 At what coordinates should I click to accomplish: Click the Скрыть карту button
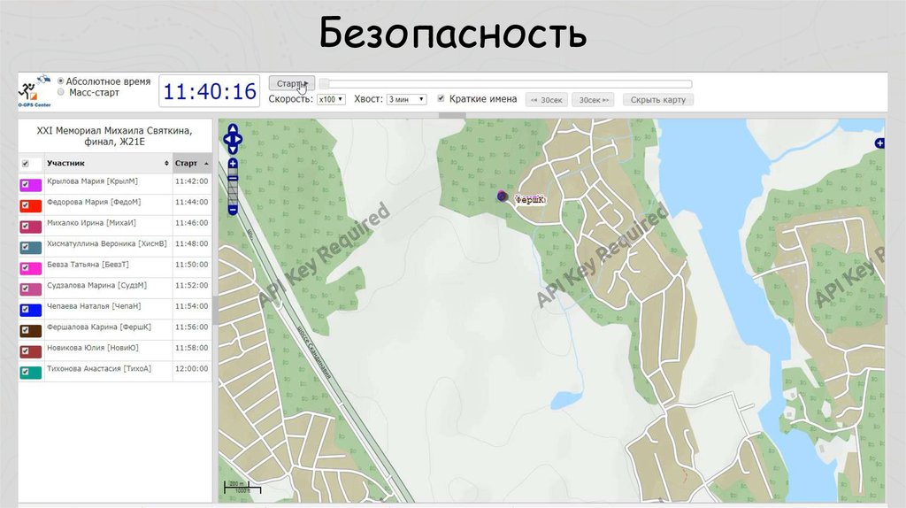point(658,100)
